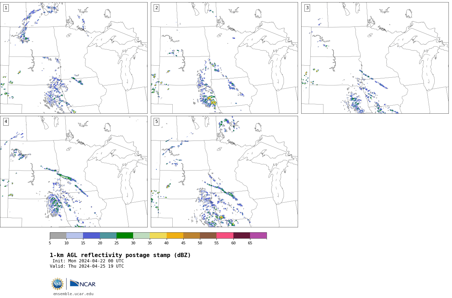Image resolution: width=452 pixels, height=298 pixels.
Task: Click the light lavender 10-15 dBZ swatch
Action: click(75, 236)
